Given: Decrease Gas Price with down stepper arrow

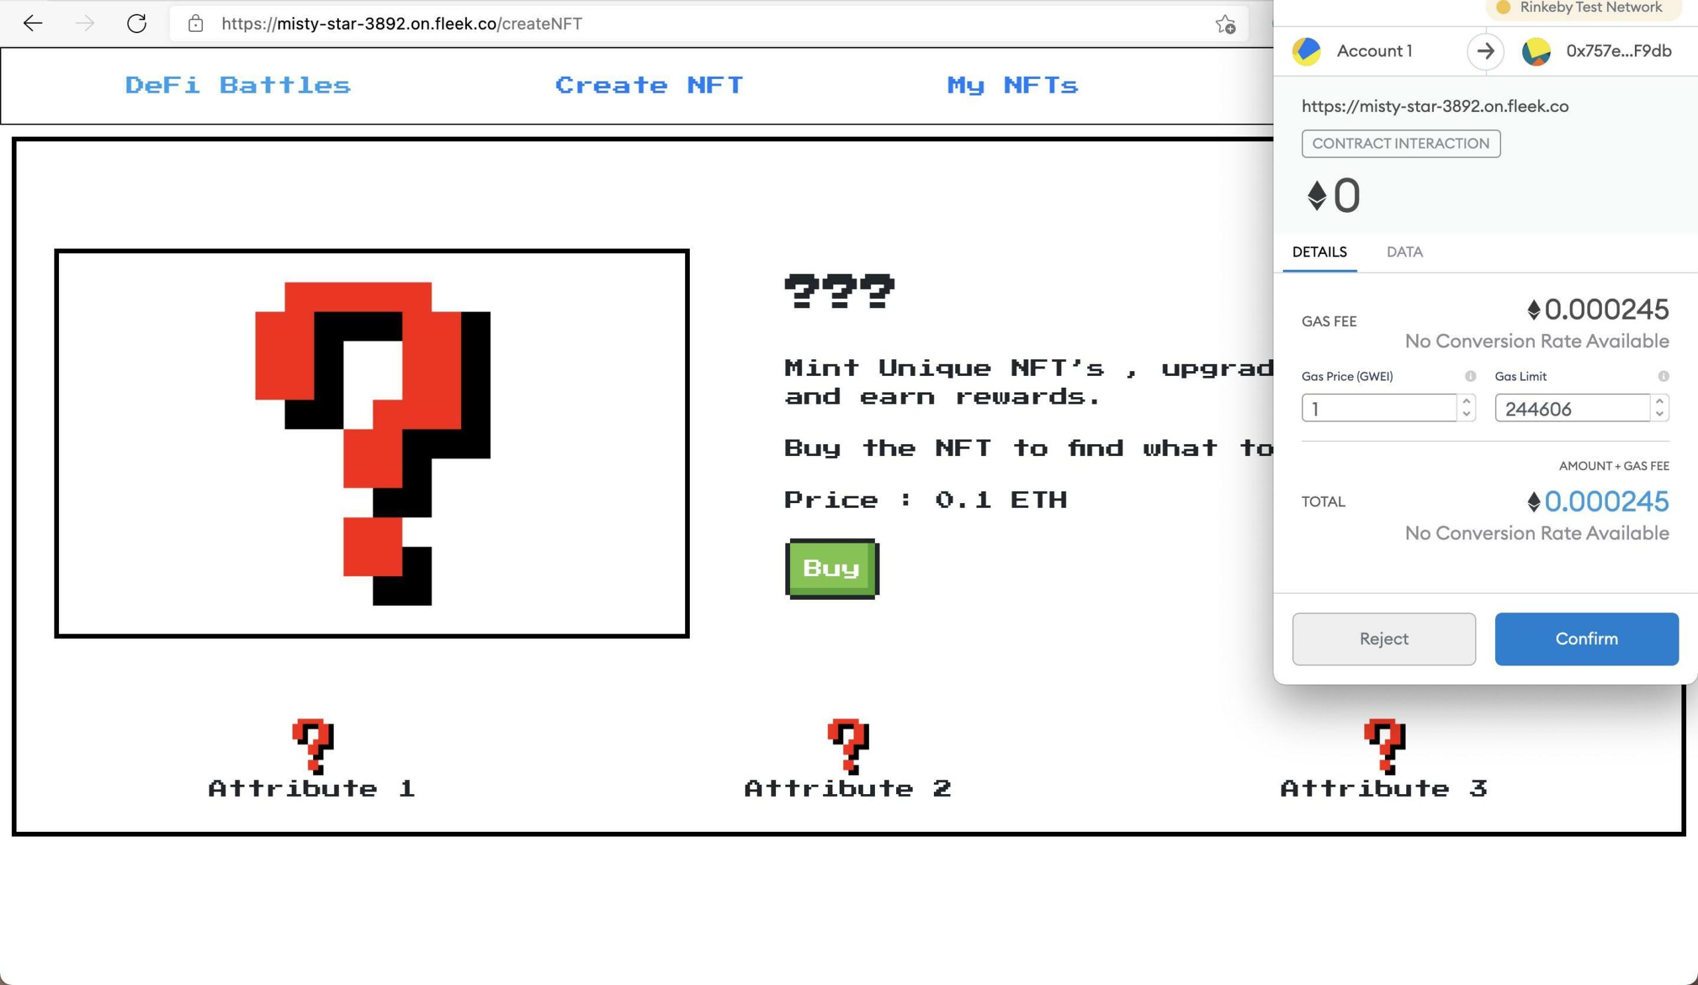Looking at the screenshot, I should pos(1467,414).
